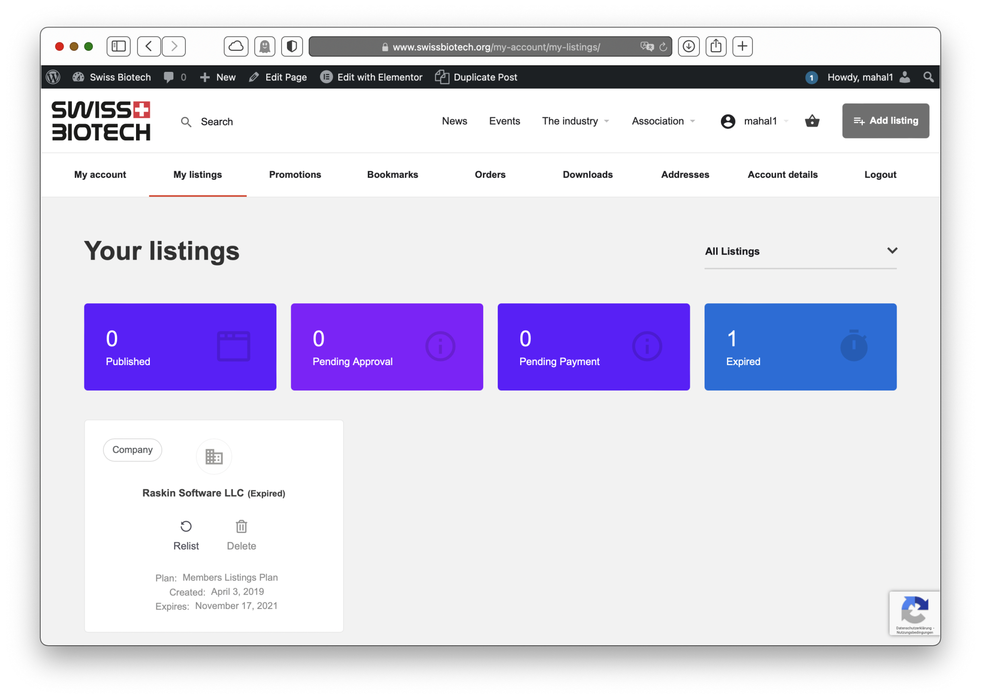Click the site Search field
This screenshot has width=981, height=699.
(217, 122)
